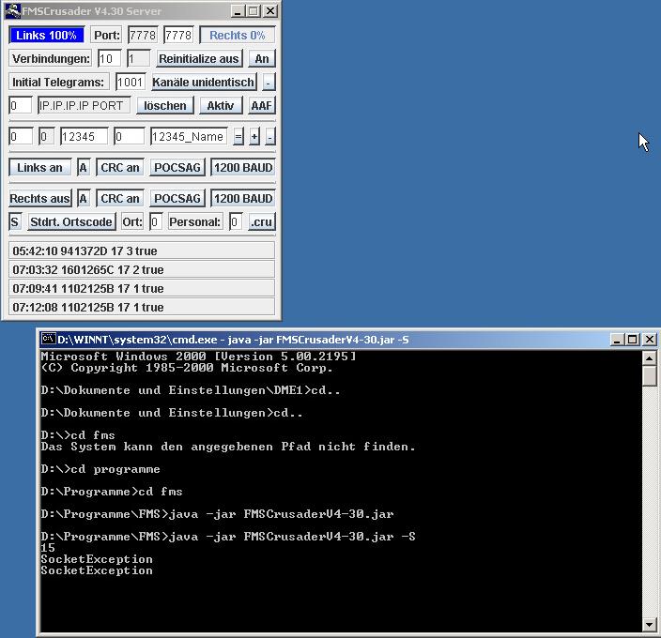Toggle the Rechts aus channel button
This screenshot has height=638, width=661.
point(40,199)
